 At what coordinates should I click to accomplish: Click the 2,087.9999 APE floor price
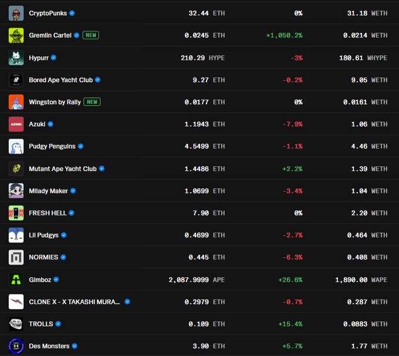tap(197, 280)
